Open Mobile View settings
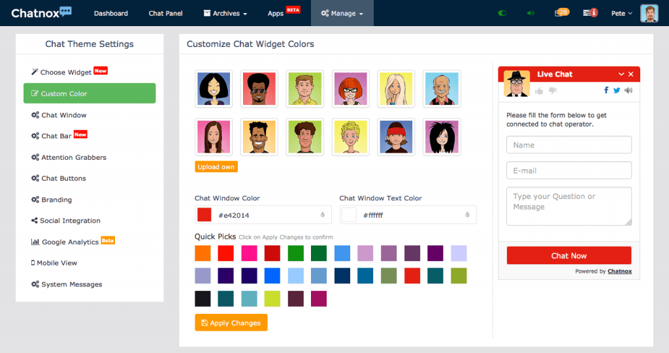 pyautogui.click(x=54, y=263)
